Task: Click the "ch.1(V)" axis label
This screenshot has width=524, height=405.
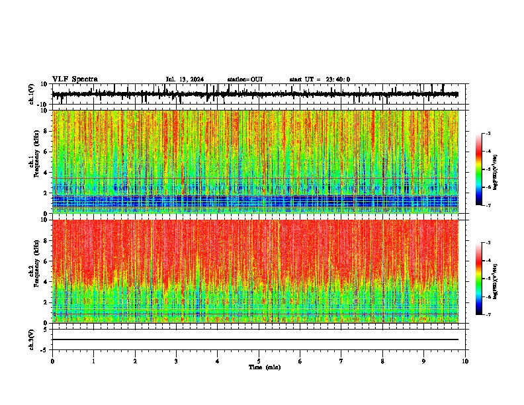Action: pos(32,94)
